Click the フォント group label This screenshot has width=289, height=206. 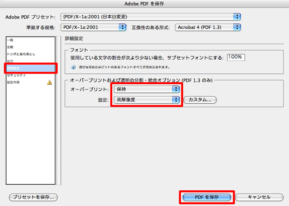coord(79,50)
